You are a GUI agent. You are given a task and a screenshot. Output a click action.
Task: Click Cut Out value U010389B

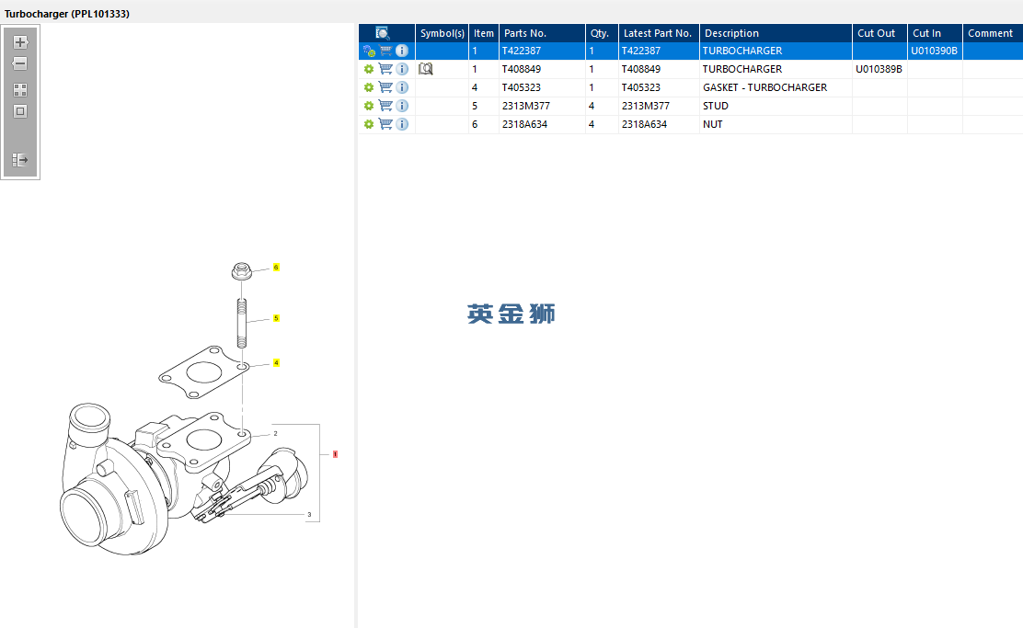coord(879,69)
